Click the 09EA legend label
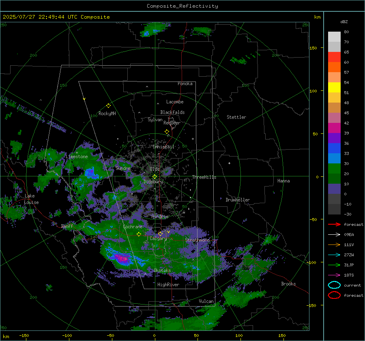This screenshot has width=365, height=341. point(349,235)
